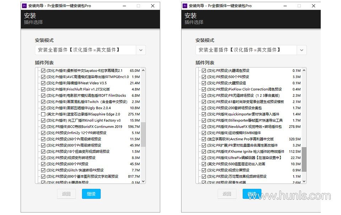Toggle the Infini2y 12个PR转场预设 checkbox
Screen dimensions: 341x215
(43, 133)
